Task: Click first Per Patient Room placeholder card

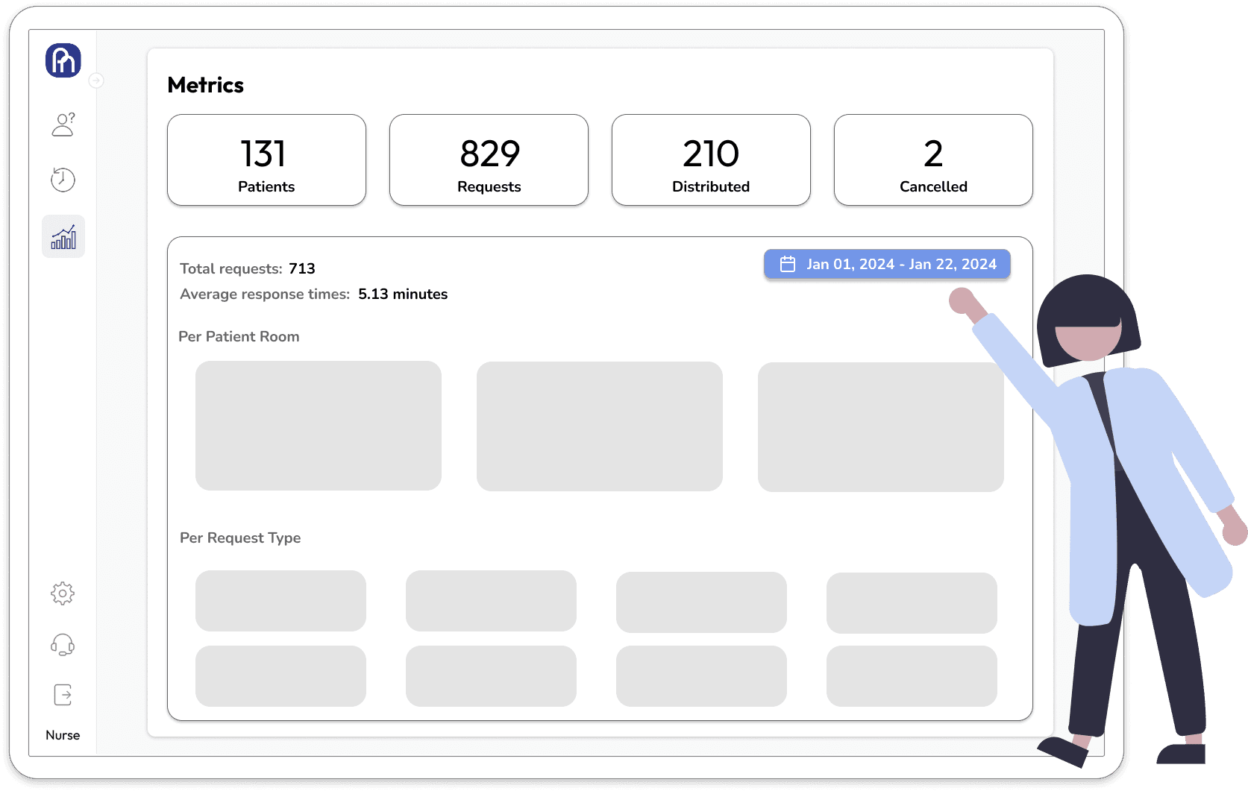Action: (x=319, y=426)
